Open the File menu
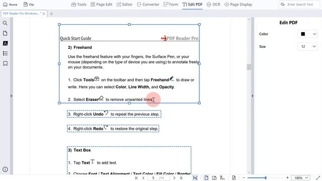 pyautogui.click(x=29, y=5)
